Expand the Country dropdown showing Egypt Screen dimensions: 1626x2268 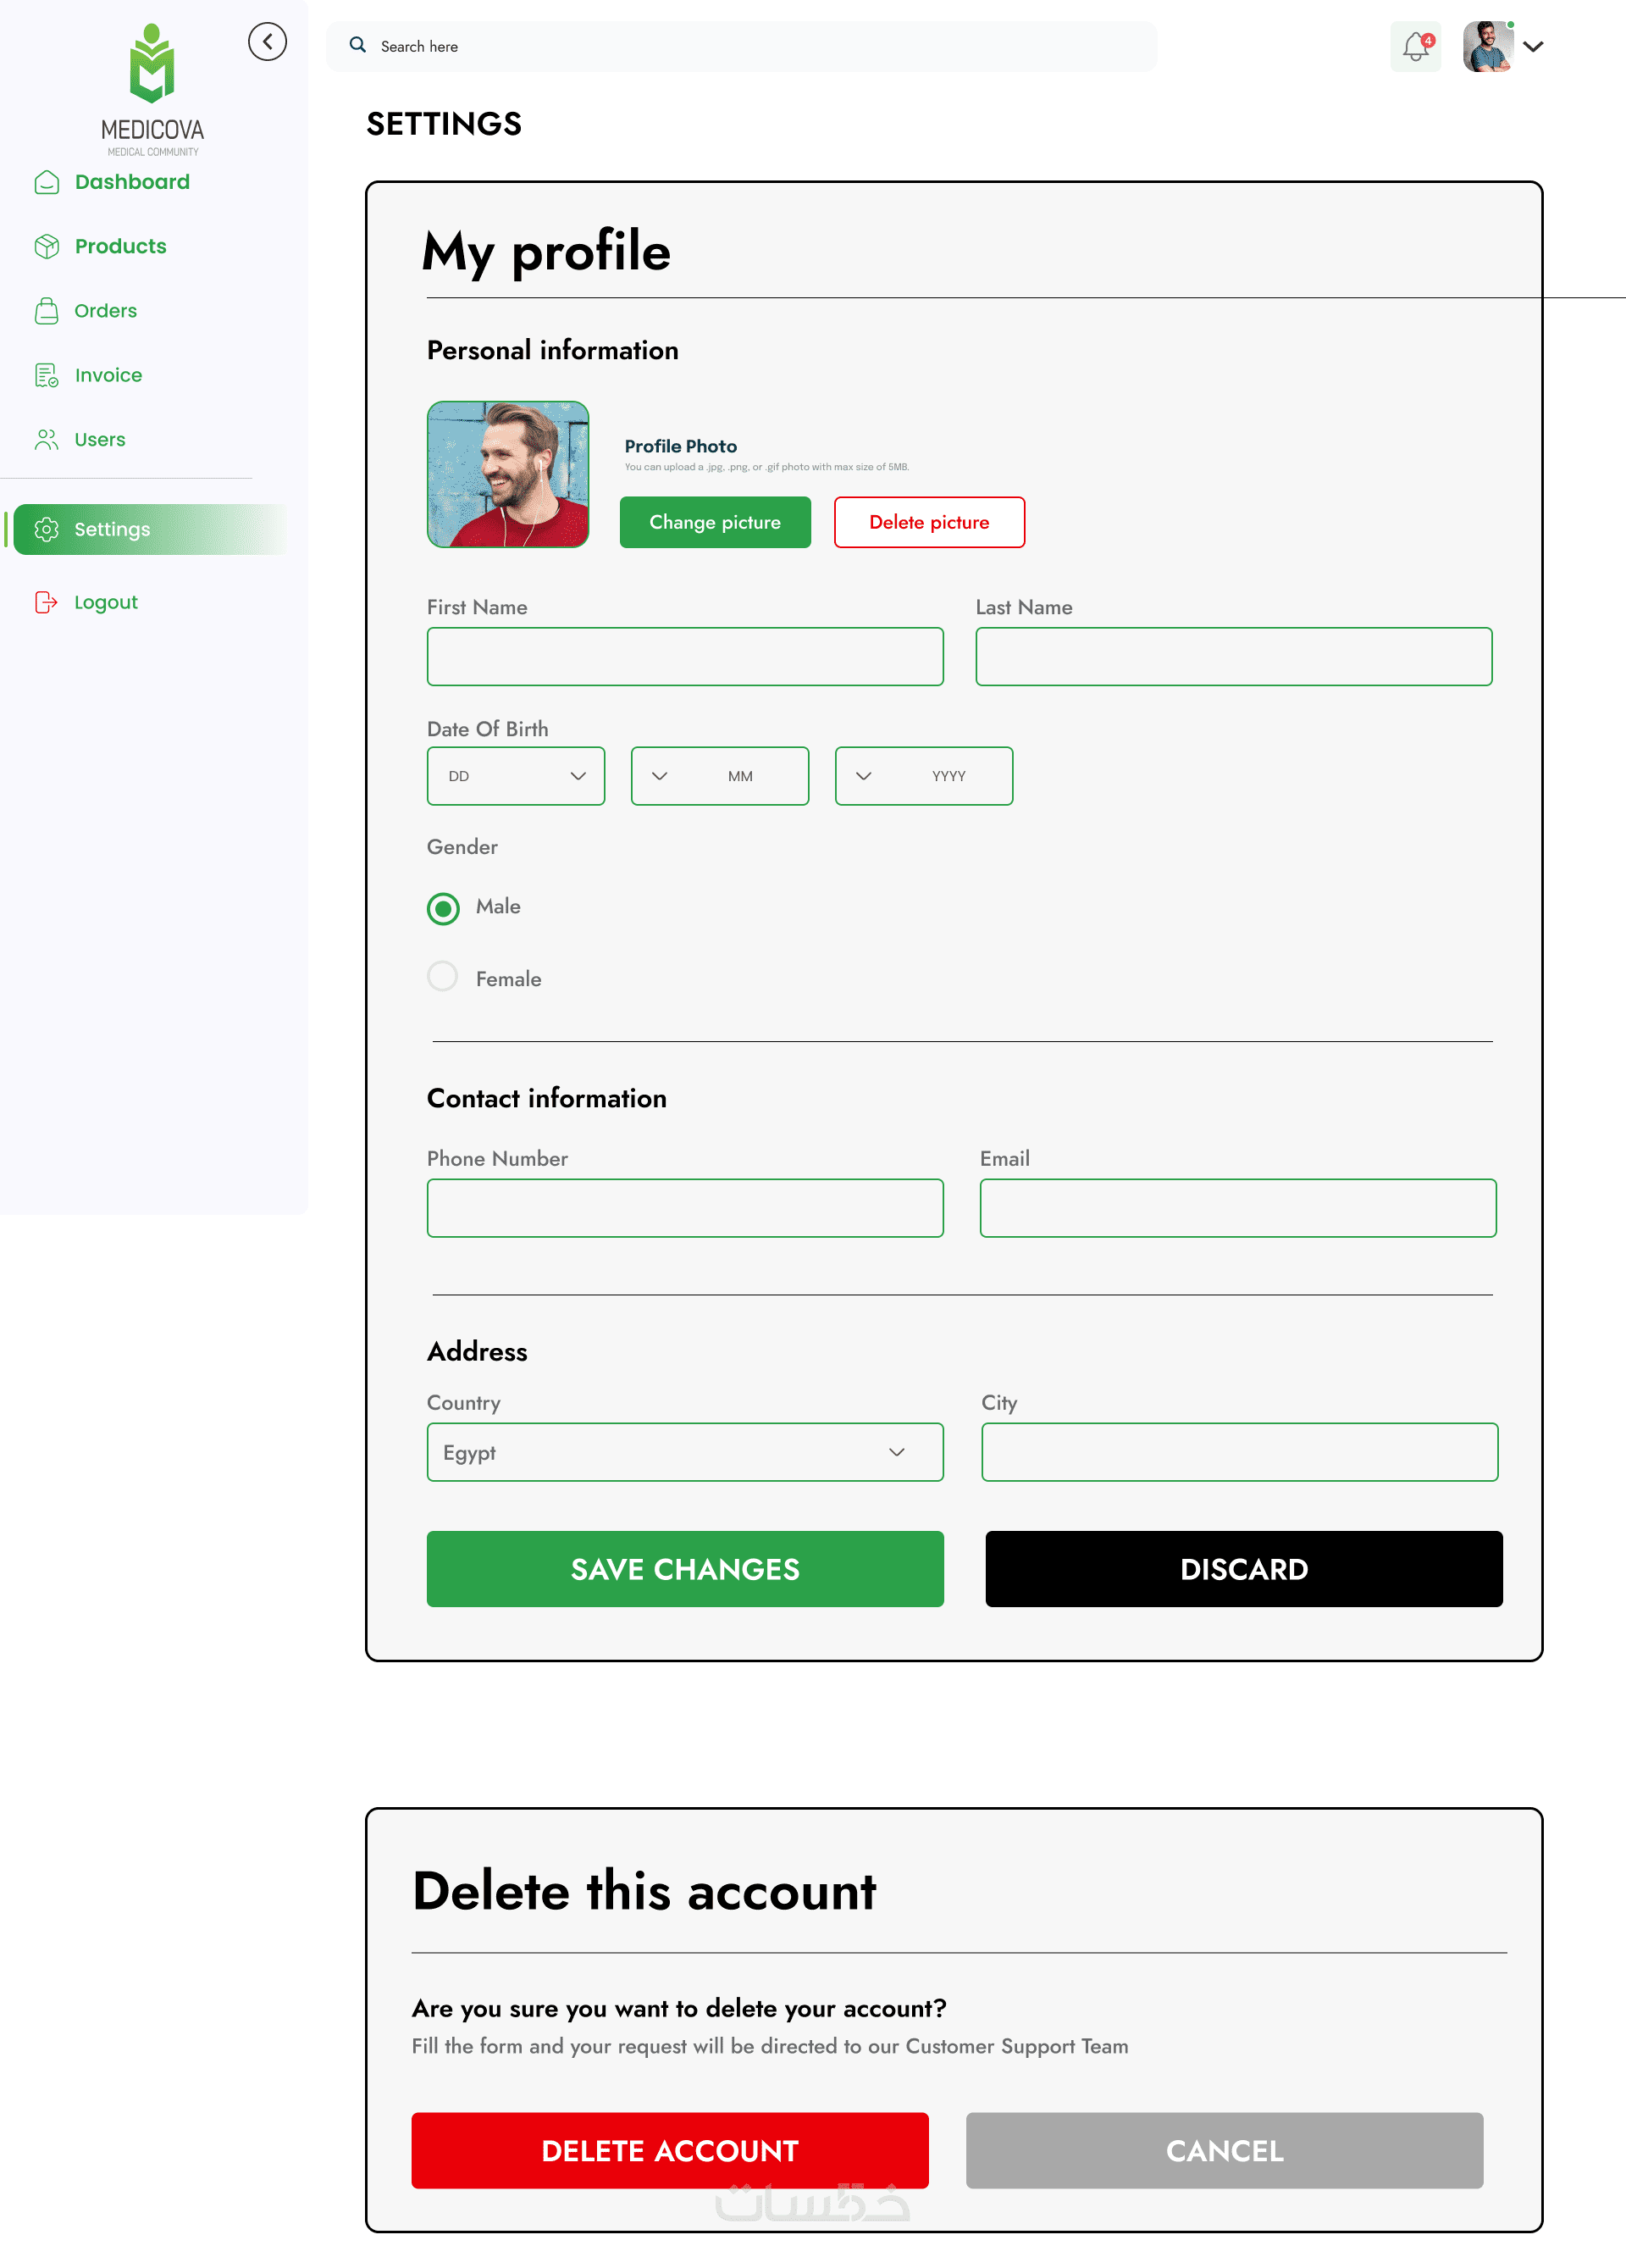pyautogui.click(x=684, y=1452)
